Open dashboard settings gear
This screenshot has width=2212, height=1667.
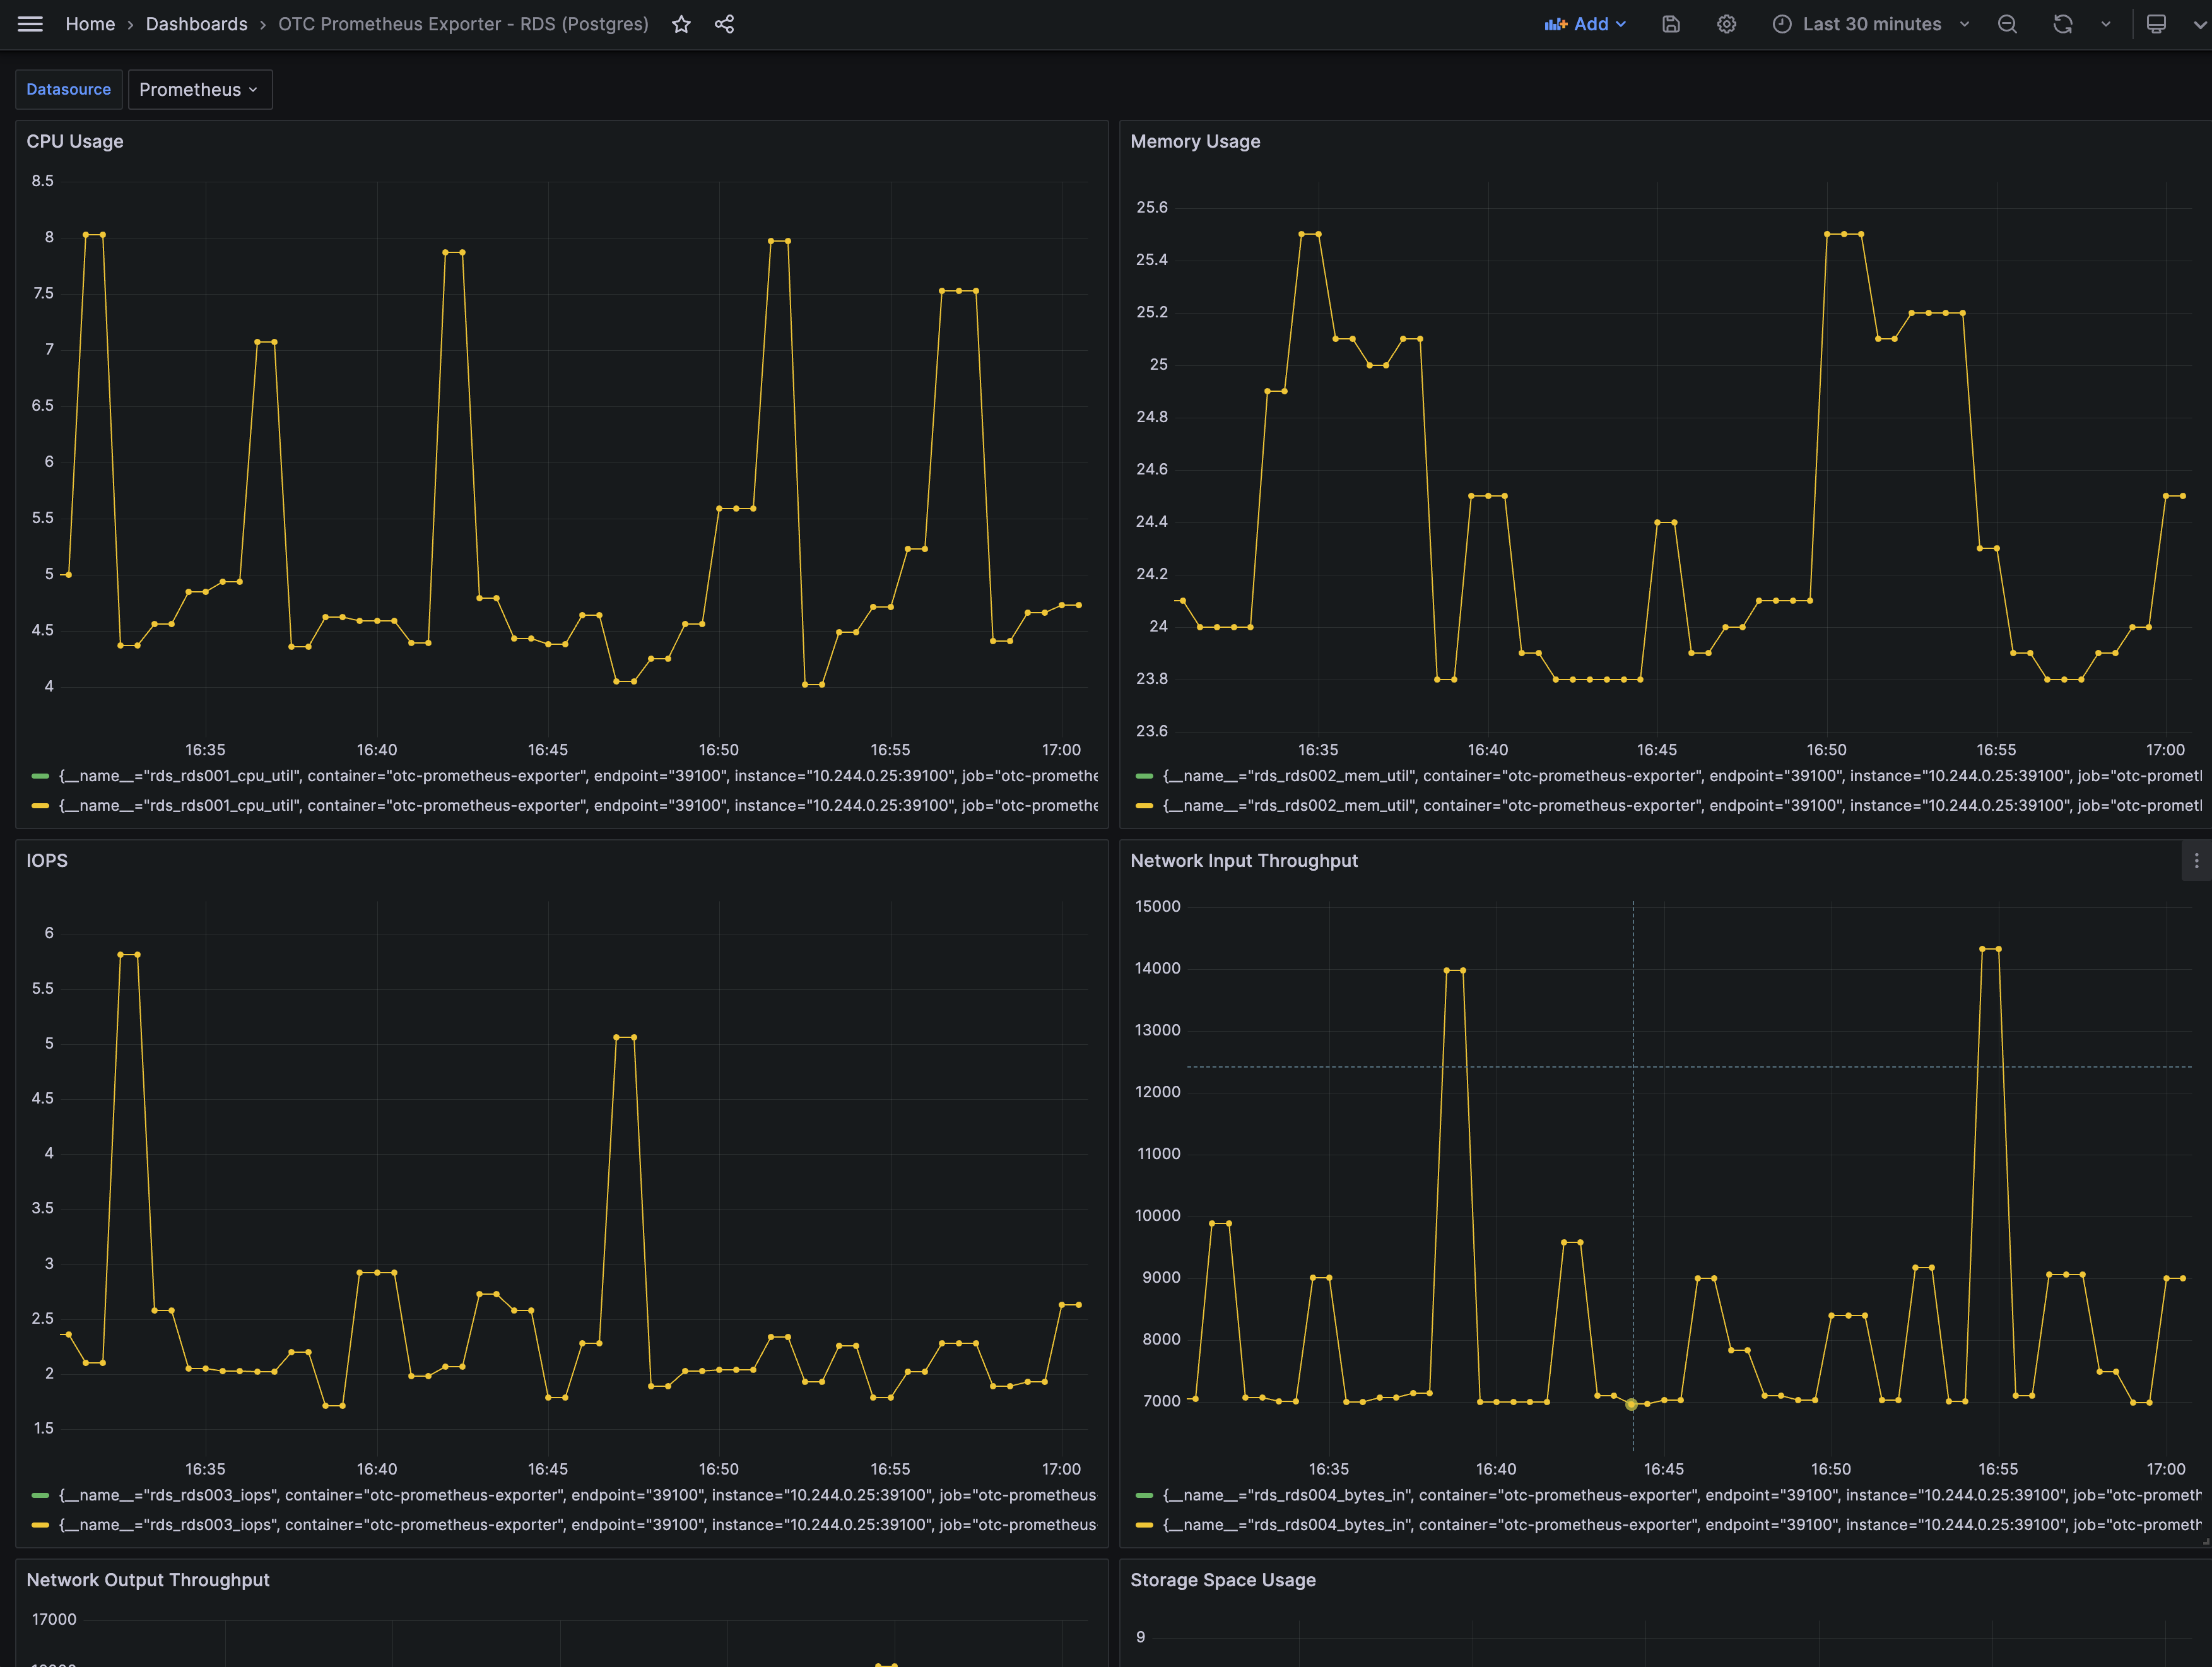pos(1726,24)
